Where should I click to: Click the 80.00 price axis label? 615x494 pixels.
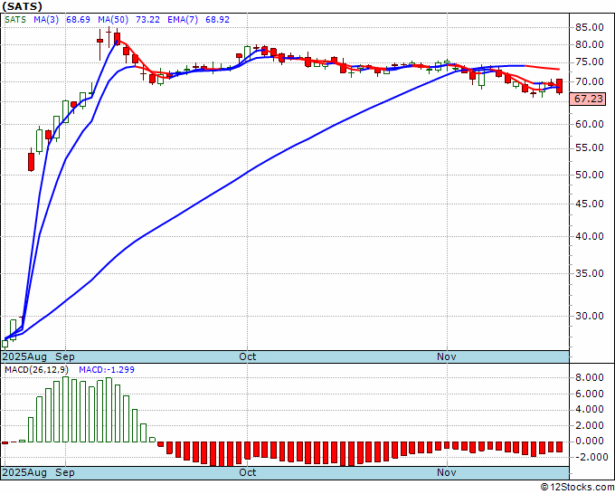click(x=589, y=44)
